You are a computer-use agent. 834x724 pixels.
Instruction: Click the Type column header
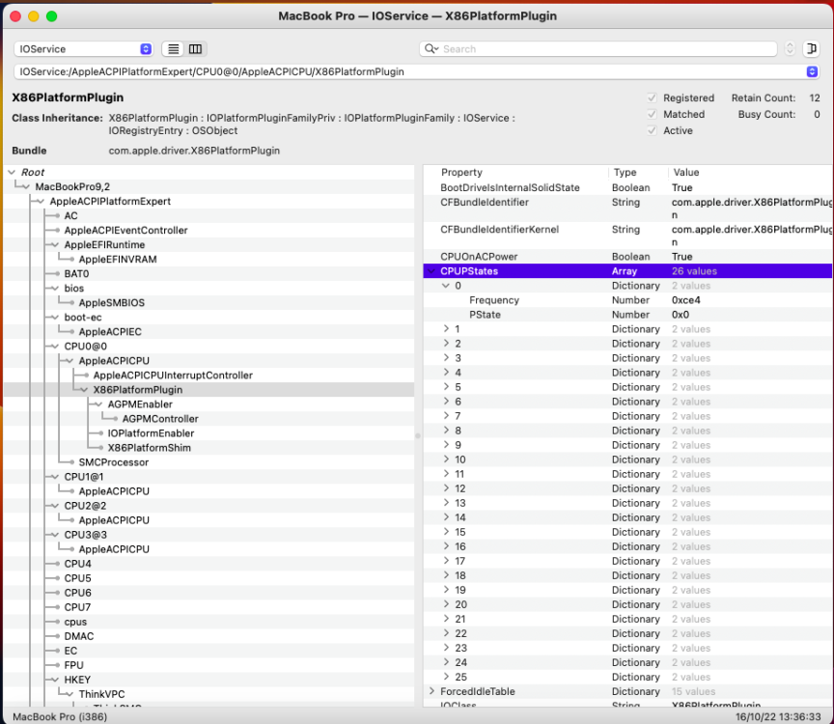pos(625,173)
